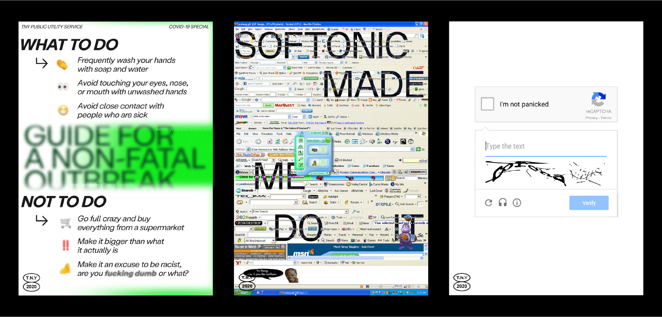Expand the Services (8) dropdown
This screenshot has width=662, height=317.
pyautogui.click(x=333, y=67)
